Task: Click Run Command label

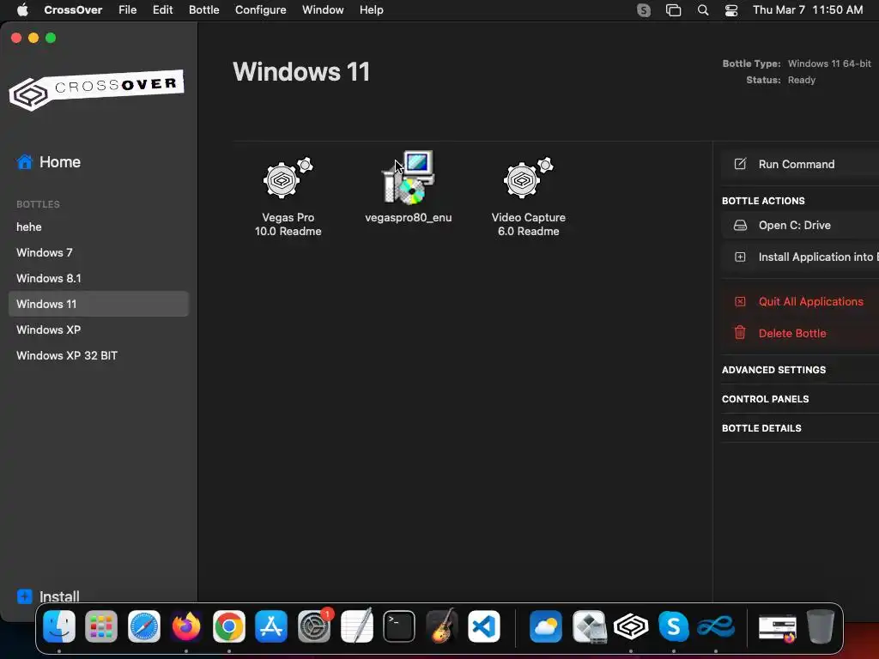Action: 796,164
